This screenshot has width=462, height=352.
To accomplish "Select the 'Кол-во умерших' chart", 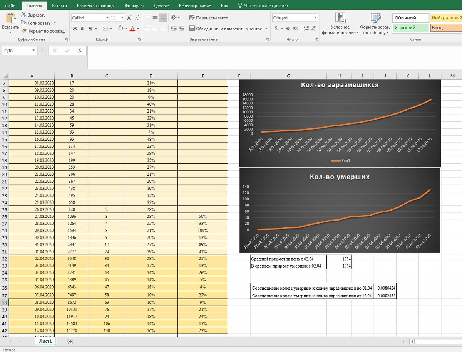I will click(340, 211).
